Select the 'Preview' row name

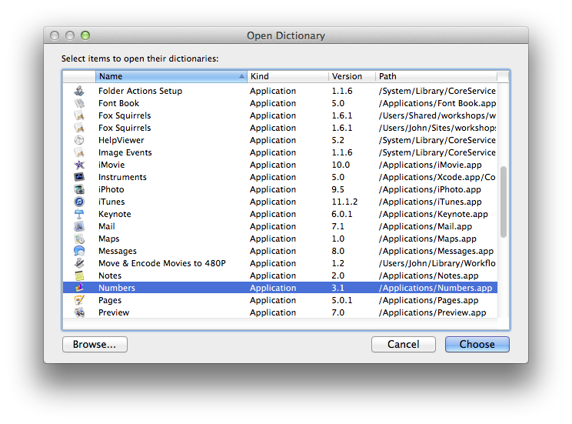[x=114, y=312]
